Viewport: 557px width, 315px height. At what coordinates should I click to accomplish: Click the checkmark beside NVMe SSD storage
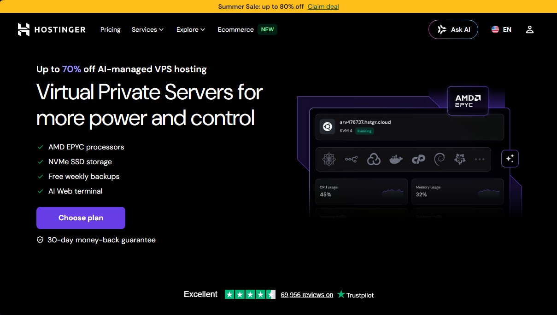(41, 162)
